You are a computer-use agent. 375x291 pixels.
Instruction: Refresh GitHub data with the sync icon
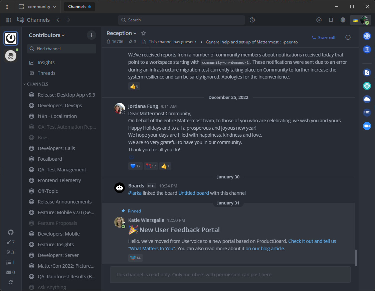point(10,282)
